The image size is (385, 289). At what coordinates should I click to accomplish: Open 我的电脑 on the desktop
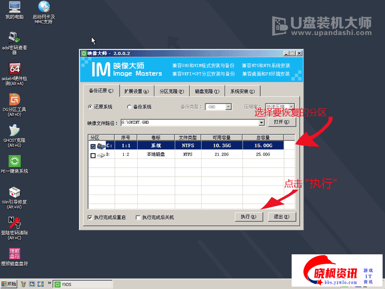coord(14,7)
